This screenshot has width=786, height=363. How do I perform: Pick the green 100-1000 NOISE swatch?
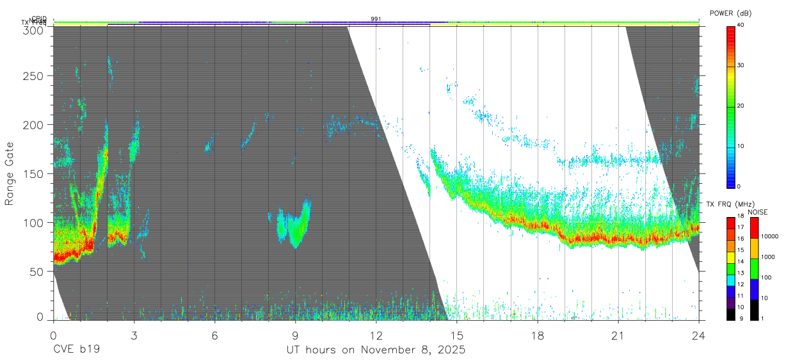point(754,268)
